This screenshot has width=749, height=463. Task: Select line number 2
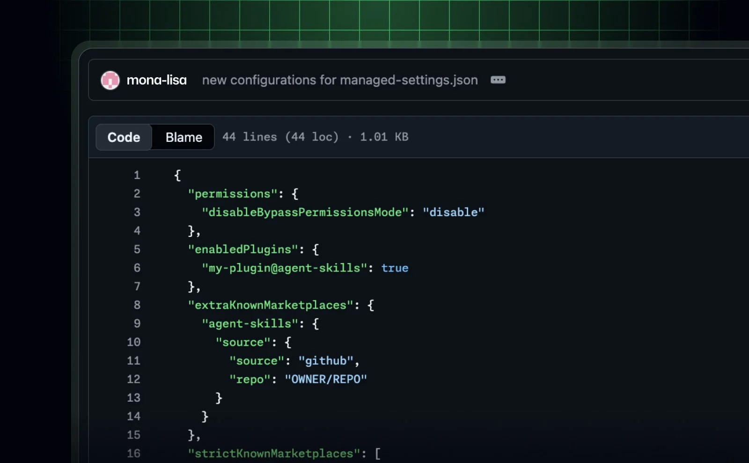(137, 194)
